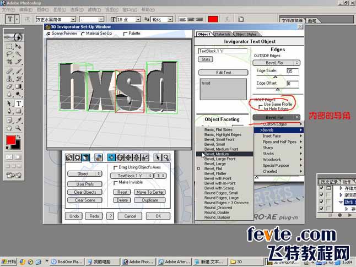Select the Lasso tool
This screenshot has width=356, height=267.
[9, 54]
